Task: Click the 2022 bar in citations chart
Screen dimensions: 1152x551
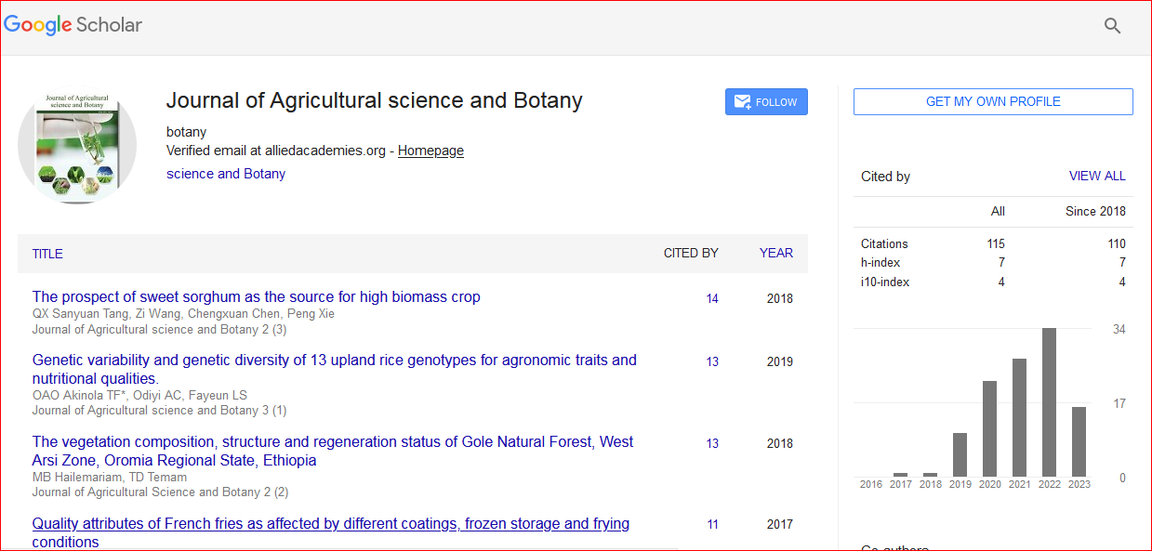Action: pos(1049,402)
